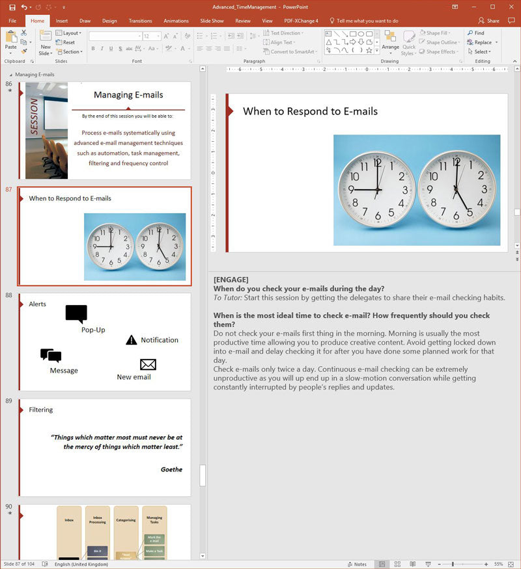This screenshot has height=569, width=521.
Task: Click the Paste clipboard icon
Action: 11,36
